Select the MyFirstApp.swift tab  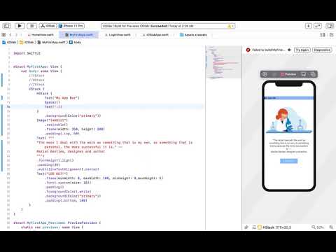[x=79, y=35]
